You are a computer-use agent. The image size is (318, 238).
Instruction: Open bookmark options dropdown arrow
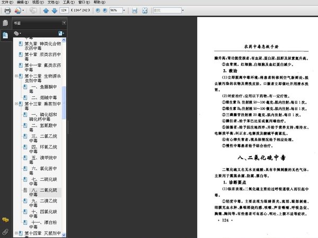[20, 34]
